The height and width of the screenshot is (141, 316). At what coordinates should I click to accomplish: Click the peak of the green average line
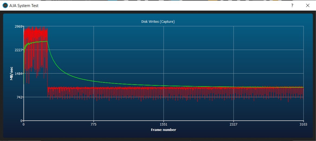pos(47,41)
